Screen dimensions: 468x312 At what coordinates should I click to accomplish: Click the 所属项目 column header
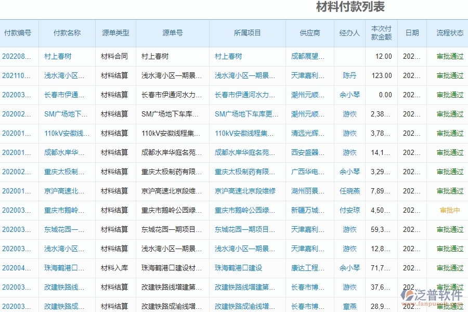pyautogui.click(x=247, y=33)
